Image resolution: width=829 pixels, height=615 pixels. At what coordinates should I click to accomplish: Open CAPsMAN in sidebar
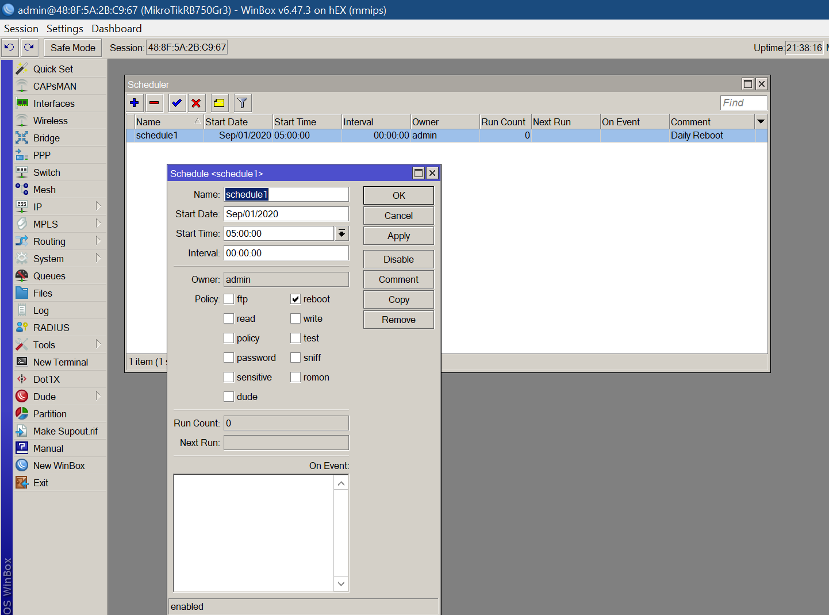[60, 86]
